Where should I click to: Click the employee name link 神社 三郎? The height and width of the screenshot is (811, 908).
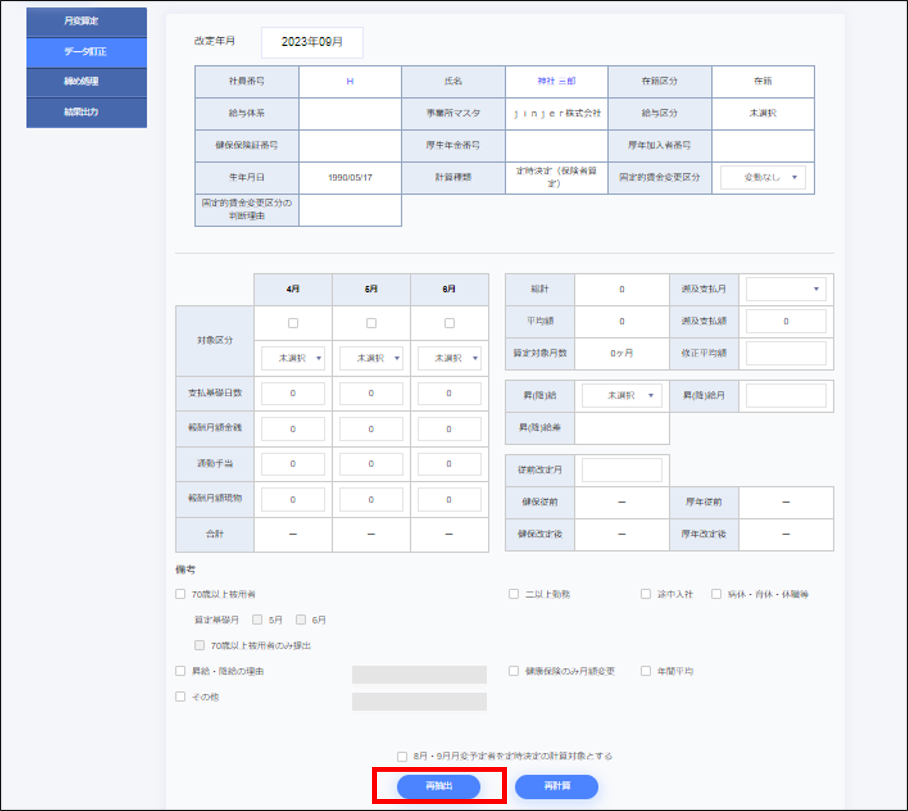556,81
